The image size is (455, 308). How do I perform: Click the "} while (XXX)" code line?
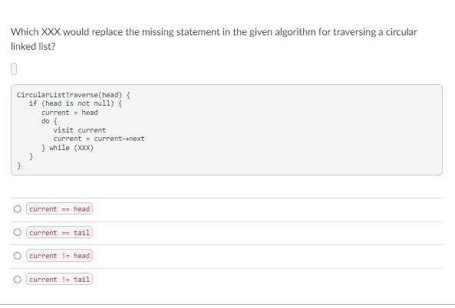click(x=68, y=148)
